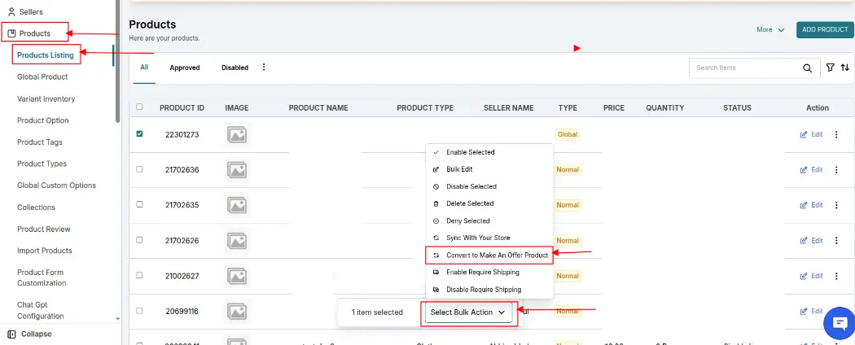The height and width of the screenshot is (345, 855).
Task: Toggle the select-all header checkbox
Action: click(x=139, y=107)
